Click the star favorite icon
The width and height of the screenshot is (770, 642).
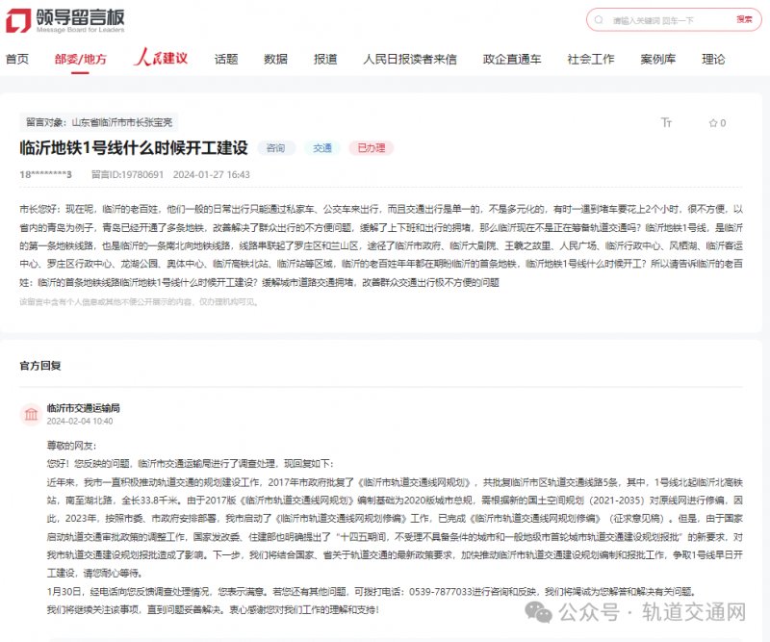(713, 123)
